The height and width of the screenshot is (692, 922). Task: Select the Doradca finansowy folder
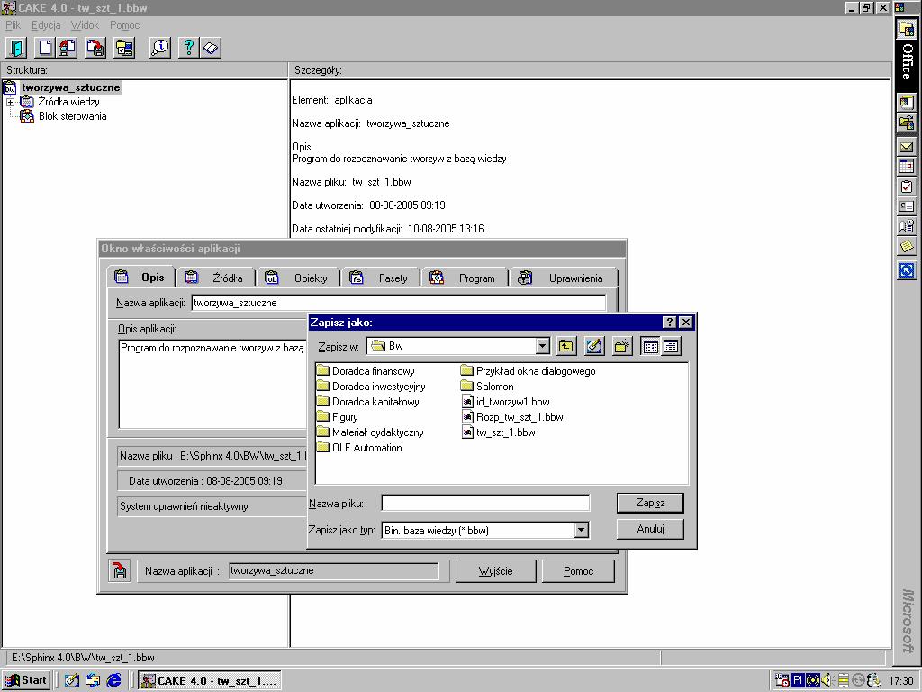(x=366, y=371)
